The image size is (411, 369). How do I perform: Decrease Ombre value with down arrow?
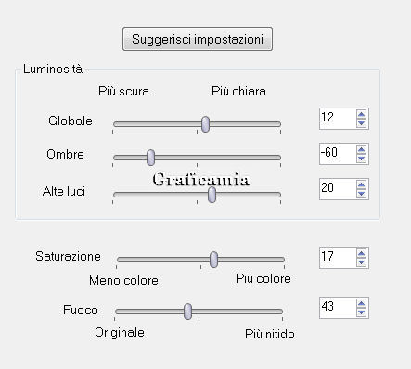[361, 159]
